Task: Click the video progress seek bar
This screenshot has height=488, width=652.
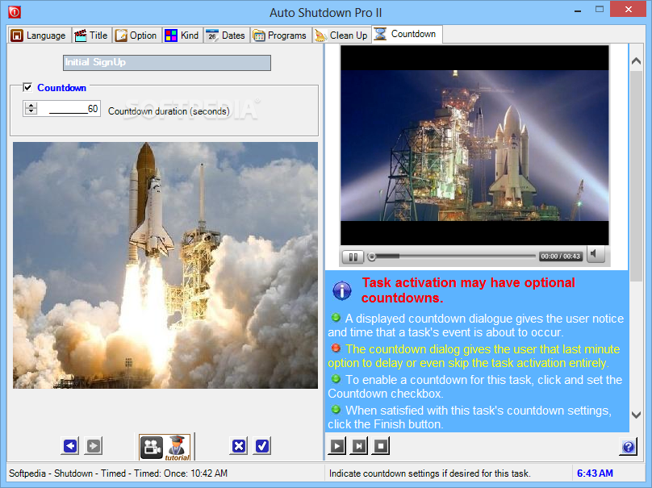Action: [x=452, y=257]
